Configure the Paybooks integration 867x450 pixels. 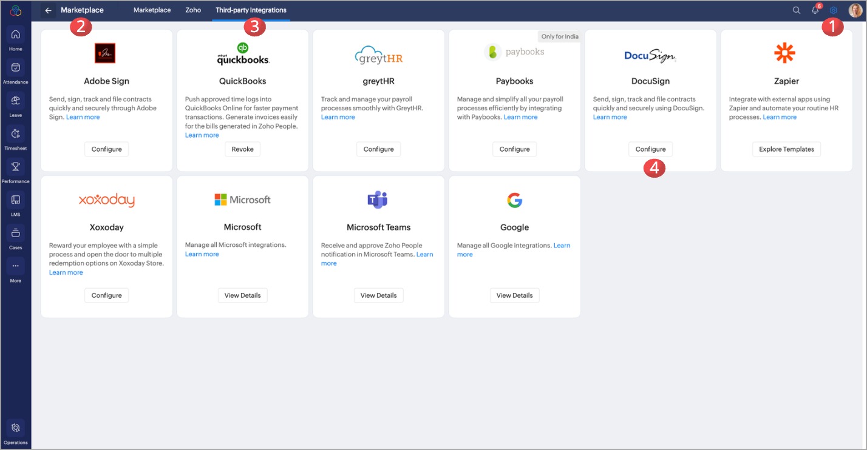(515, 149)
